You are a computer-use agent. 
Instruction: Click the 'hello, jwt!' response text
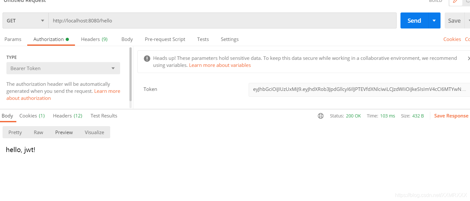[21, 149]
